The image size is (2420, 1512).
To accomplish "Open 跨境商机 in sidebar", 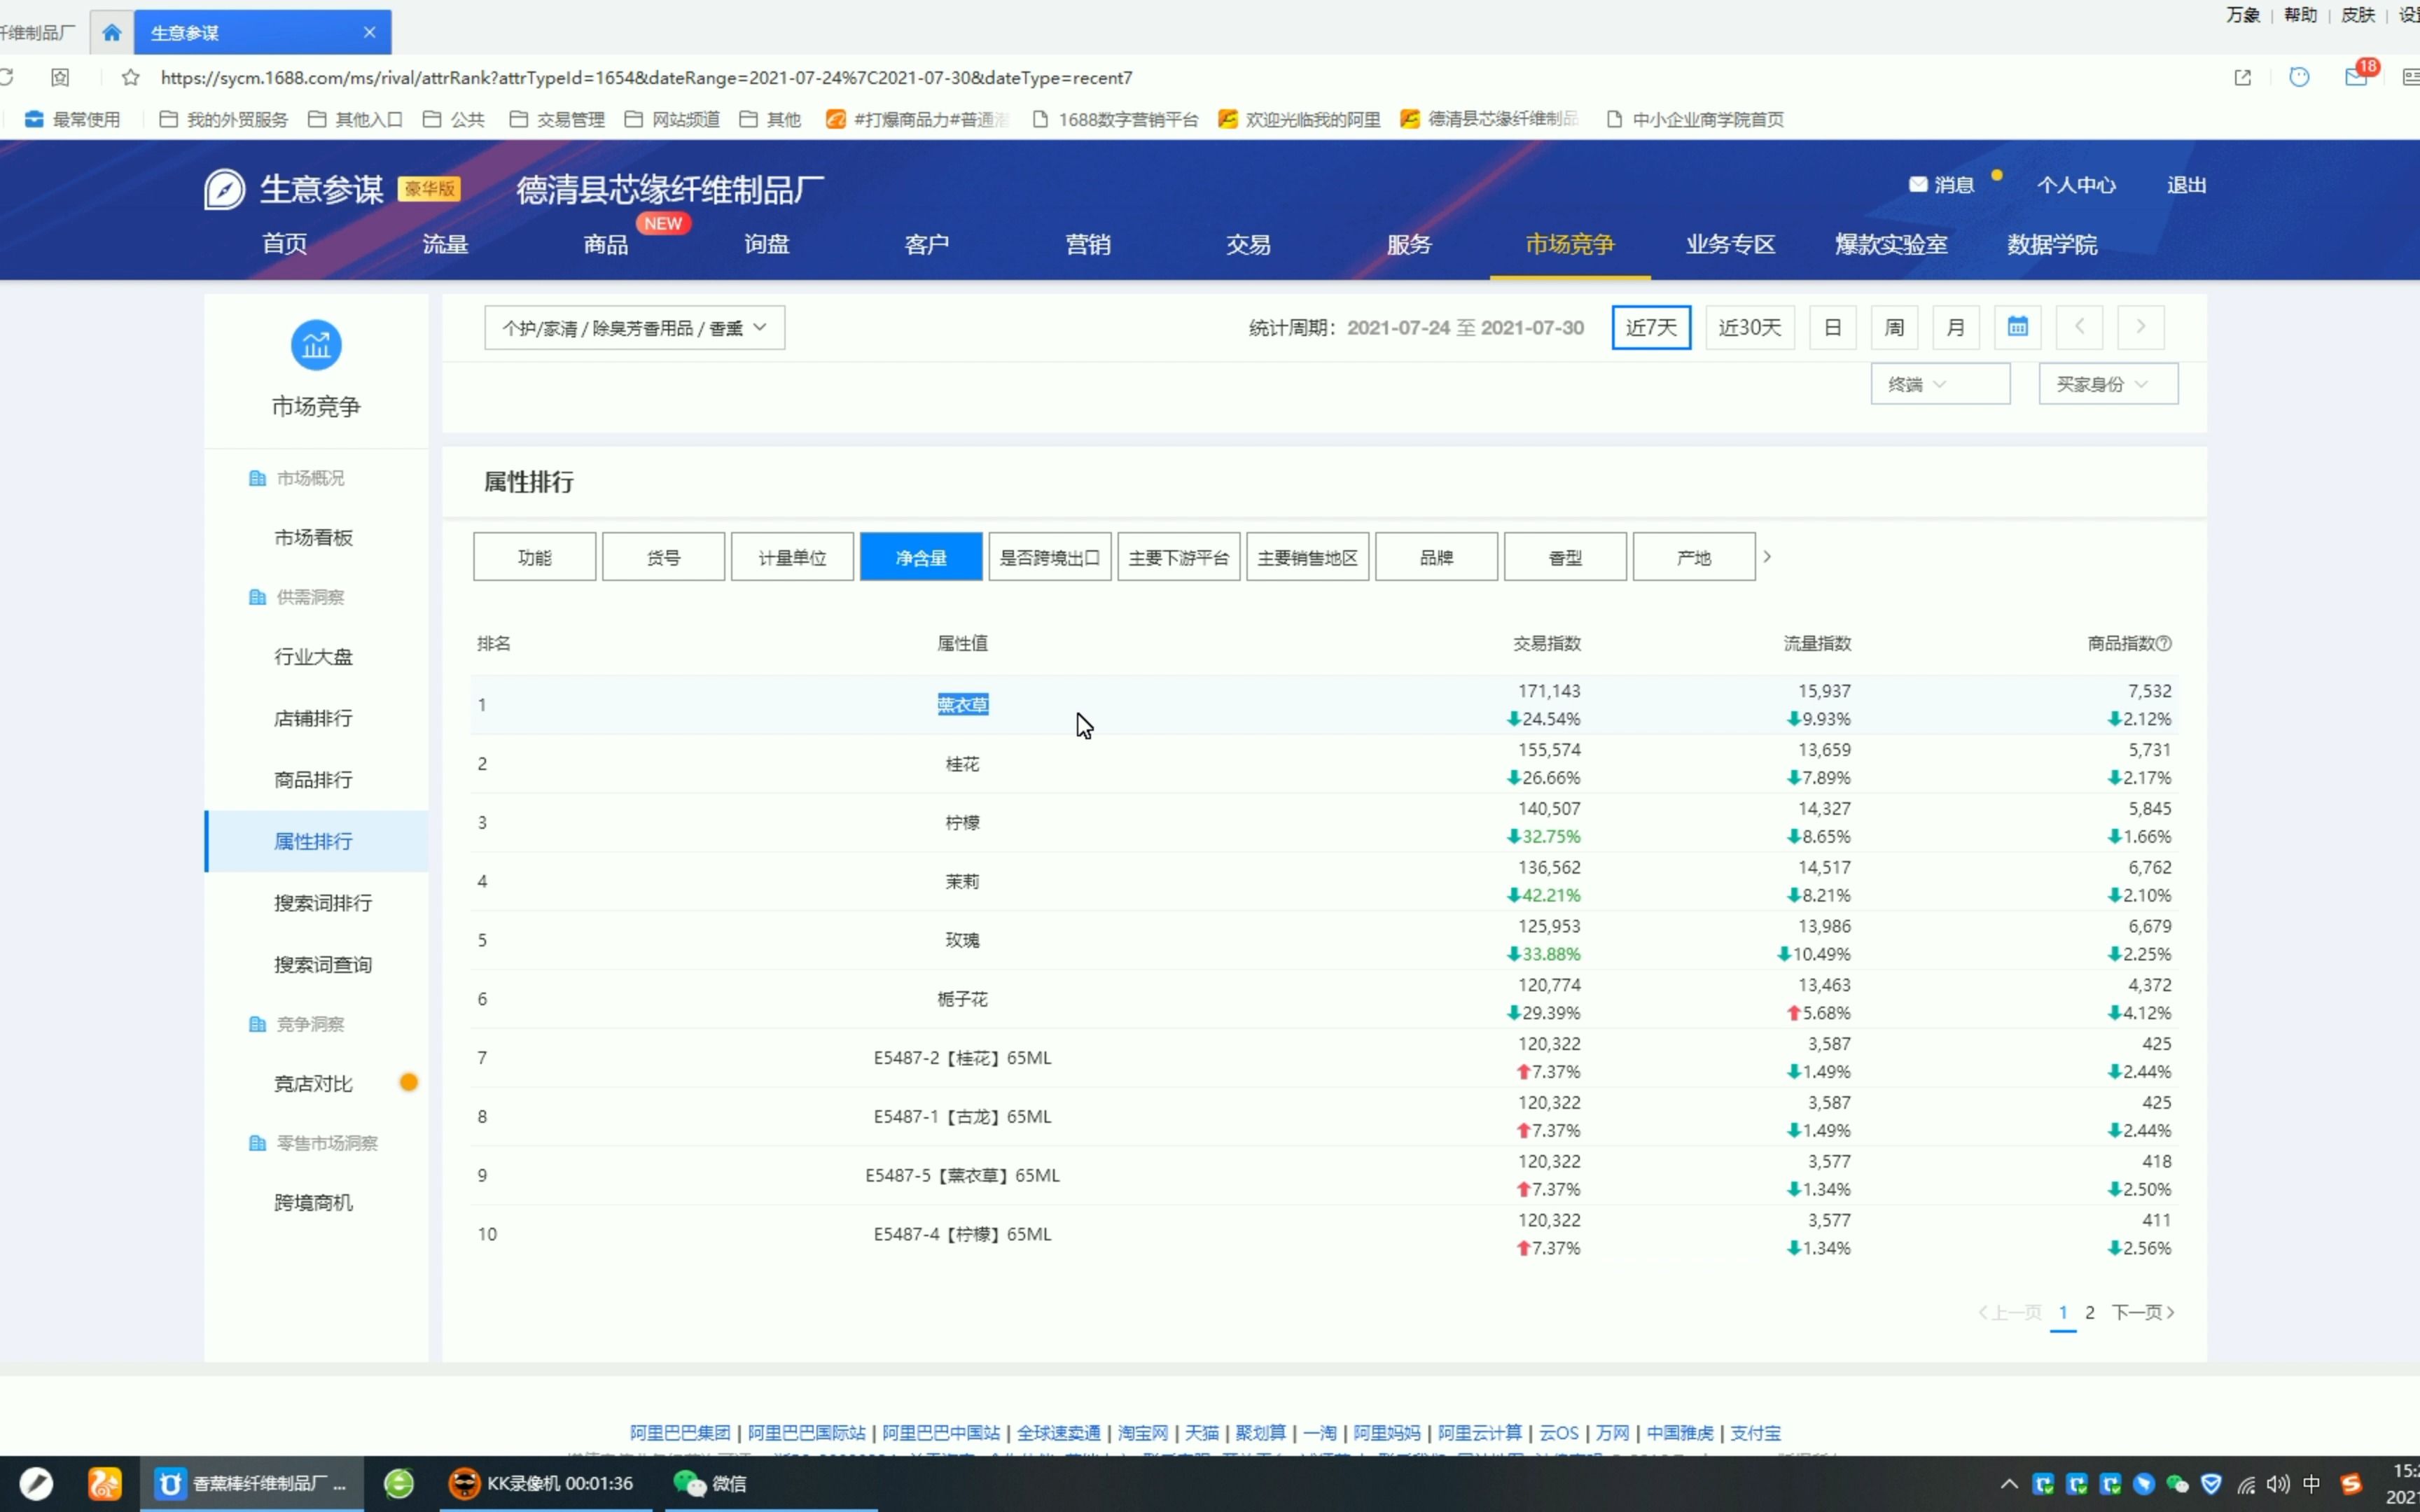I will coord(314,1202).
